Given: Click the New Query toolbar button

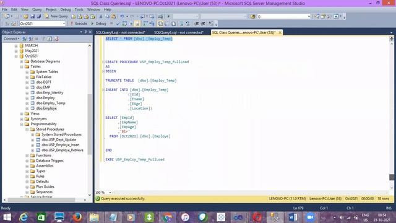Looking at the screenshot, I should (x=56, y=16).
